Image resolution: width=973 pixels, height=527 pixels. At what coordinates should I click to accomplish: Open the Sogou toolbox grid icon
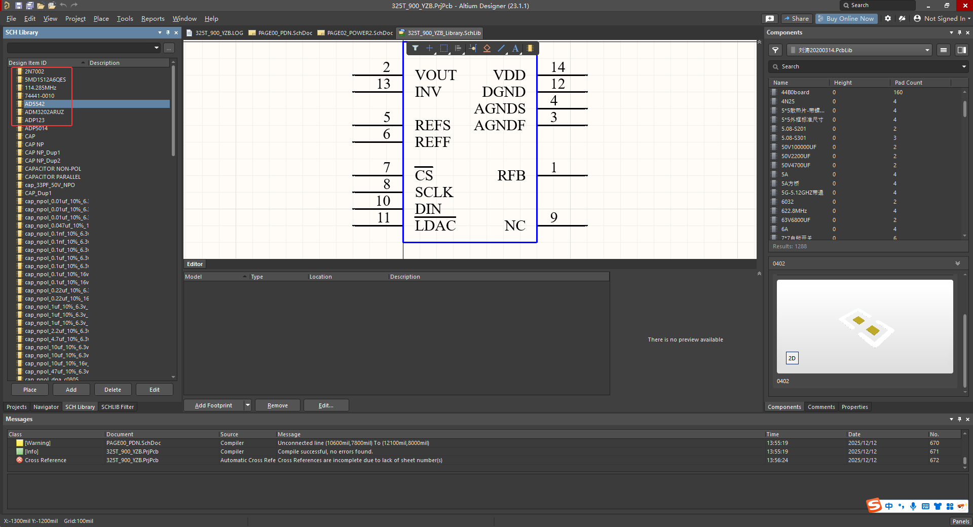click(x=950, y=506)
